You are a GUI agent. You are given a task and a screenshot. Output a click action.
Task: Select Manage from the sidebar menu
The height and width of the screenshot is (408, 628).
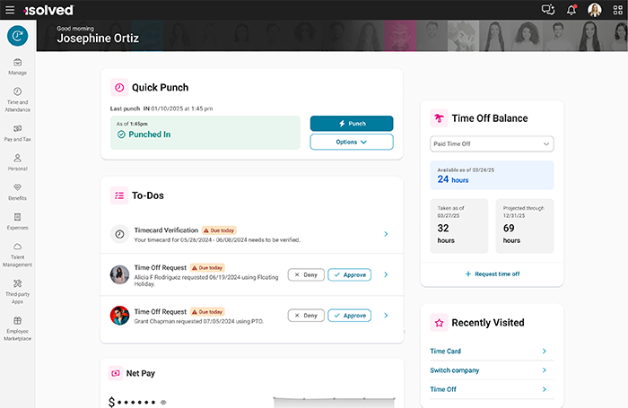(17, 65)
